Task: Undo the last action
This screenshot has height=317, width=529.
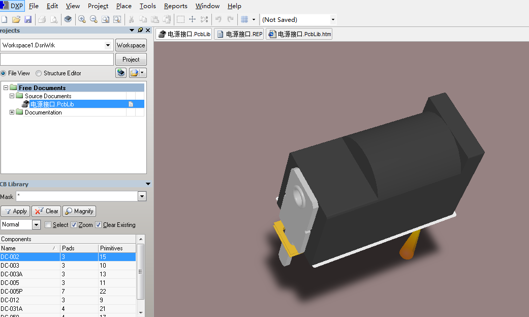Action: point(219,20)
